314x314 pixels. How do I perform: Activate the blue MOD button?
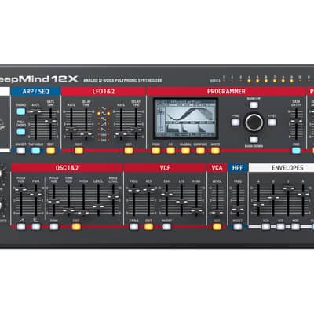point(296,151)
